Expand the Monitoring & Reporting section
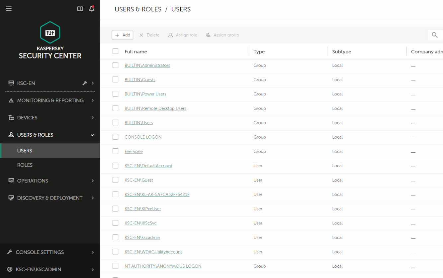The image size is (443, 278). [x=50, y=100]
